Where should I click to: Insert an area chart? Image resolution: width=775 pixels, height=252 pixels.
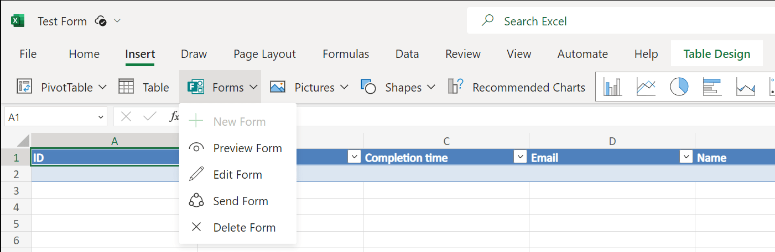tap(745, 87)
